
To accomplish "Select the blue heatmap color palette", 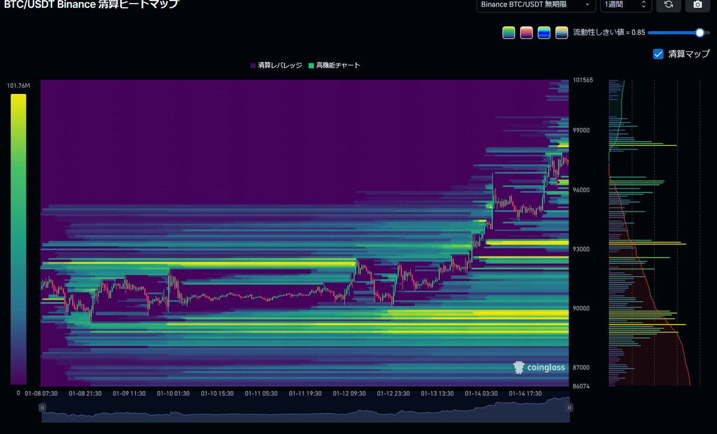I will pyautogui.click(x=544, y=32).
